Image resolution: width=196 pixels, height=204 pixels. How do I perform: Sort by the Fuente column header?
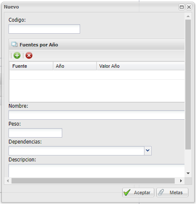click(31, 66)
